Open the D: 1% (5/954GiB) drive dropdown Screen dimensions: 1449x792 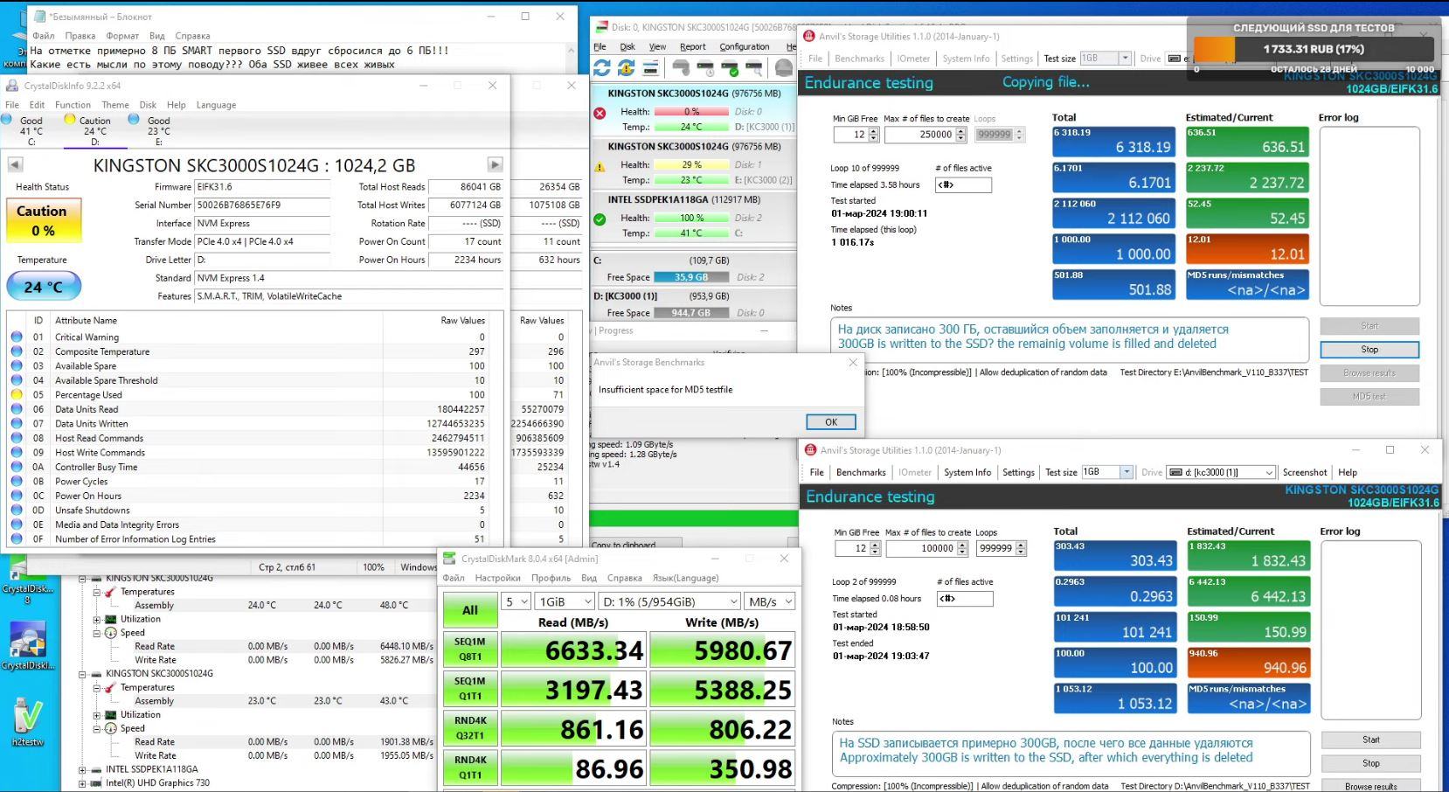(x=670, y=601)
